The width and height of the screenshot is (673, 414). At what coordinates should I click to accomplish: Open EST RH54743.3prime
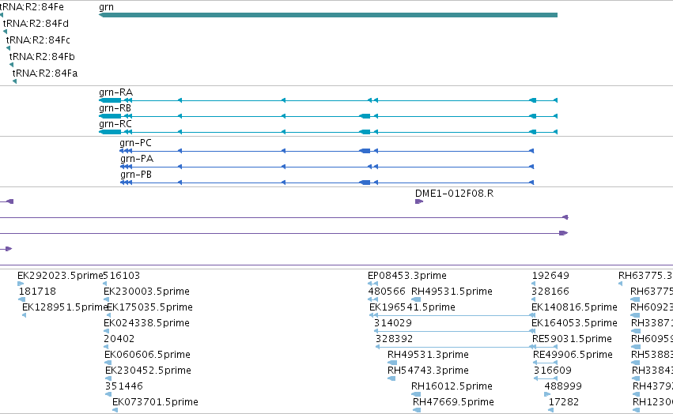point(428,371)
